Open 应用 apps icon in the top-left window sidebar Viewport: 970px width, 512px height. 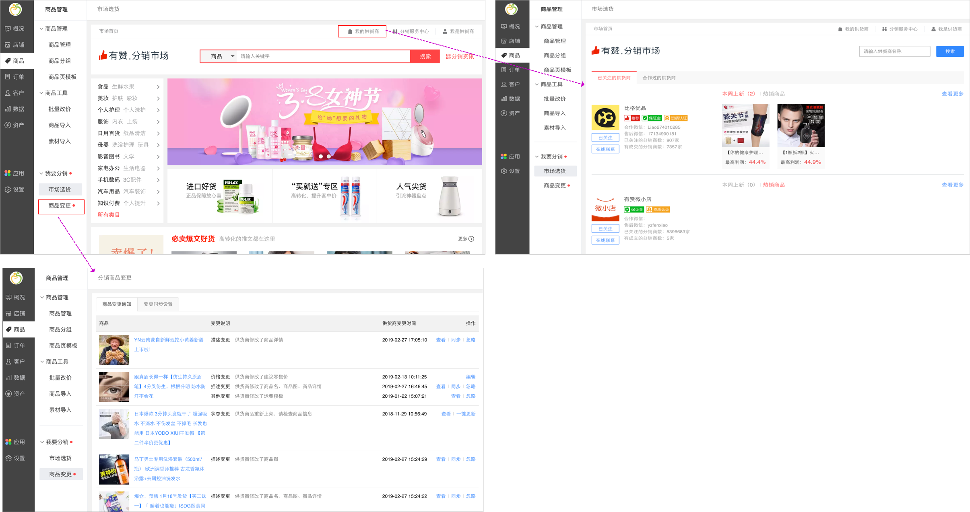click(x=8, y=173)
